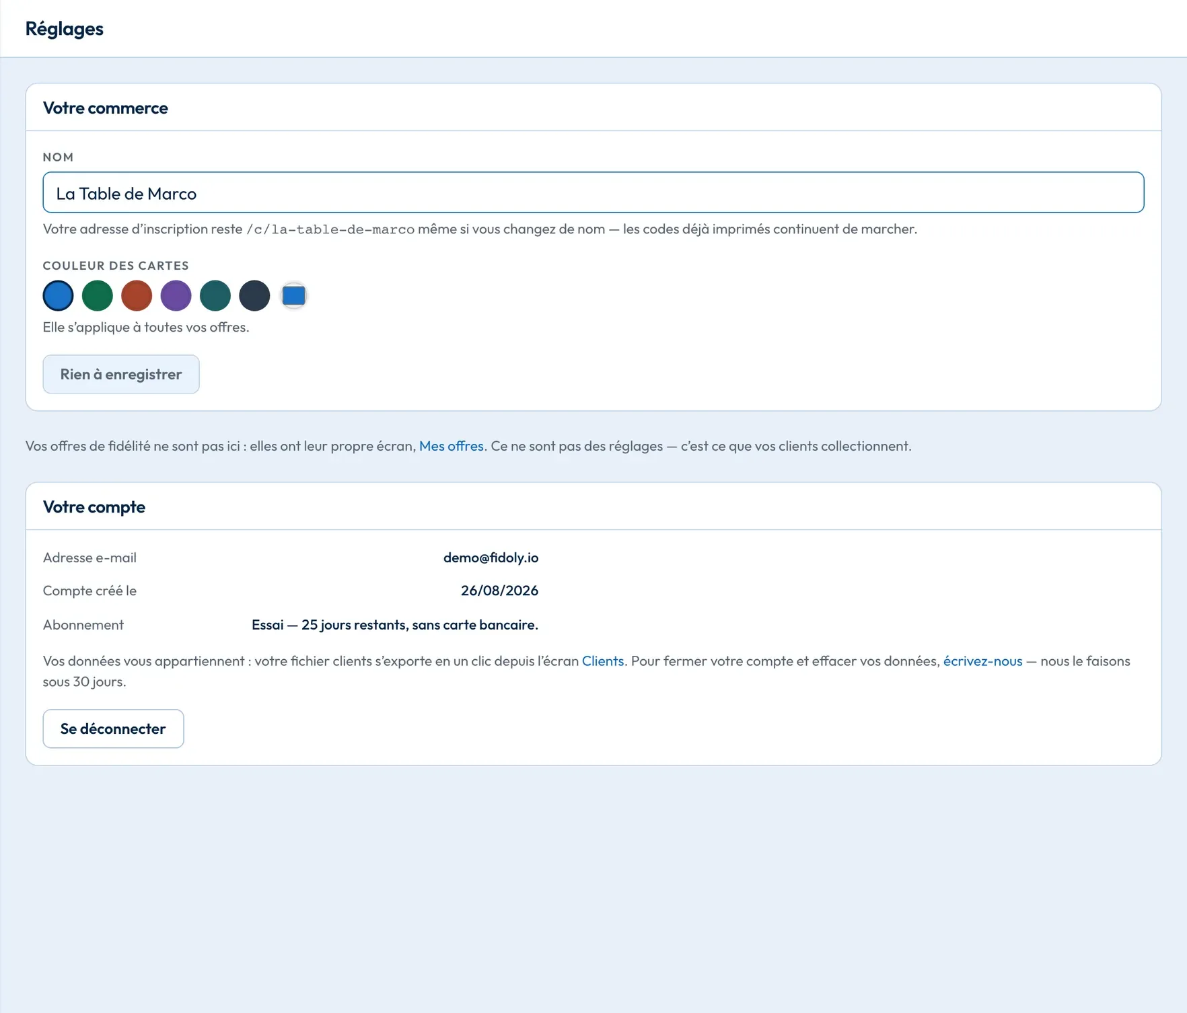Click the Nom input field
The image size is (1187, 1013).
coord(593,193)
